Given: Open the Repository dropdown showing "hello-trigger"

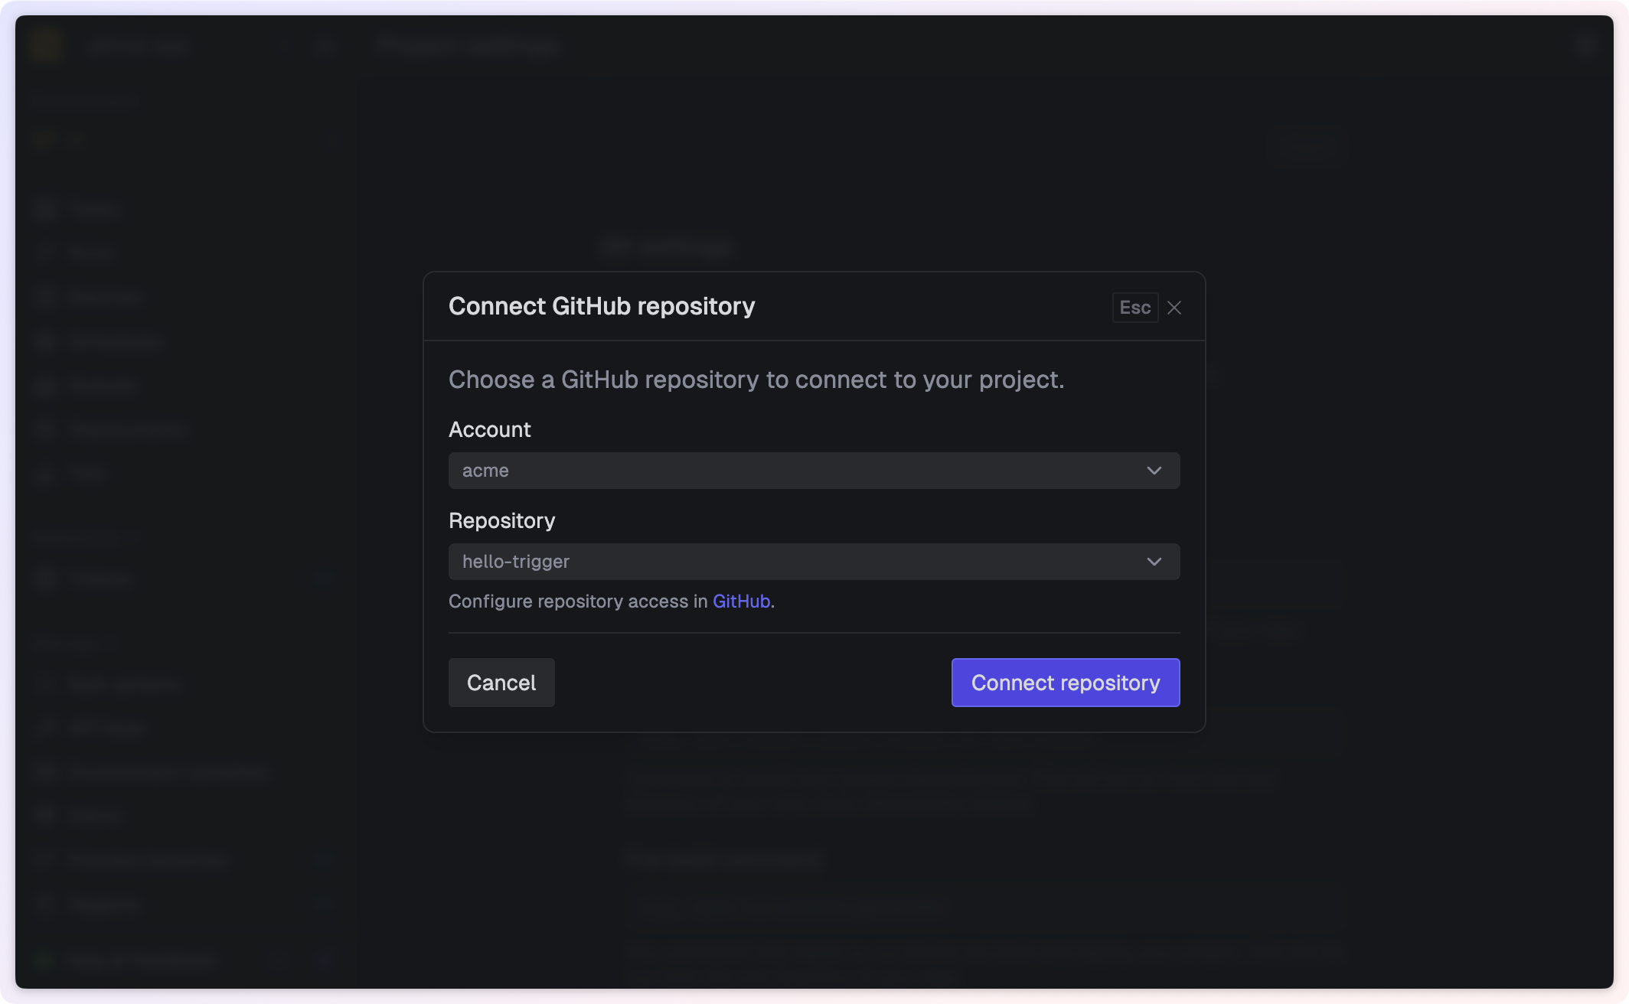Looking at the screenshot, I should pyautogui.click(x=814, y=561).
